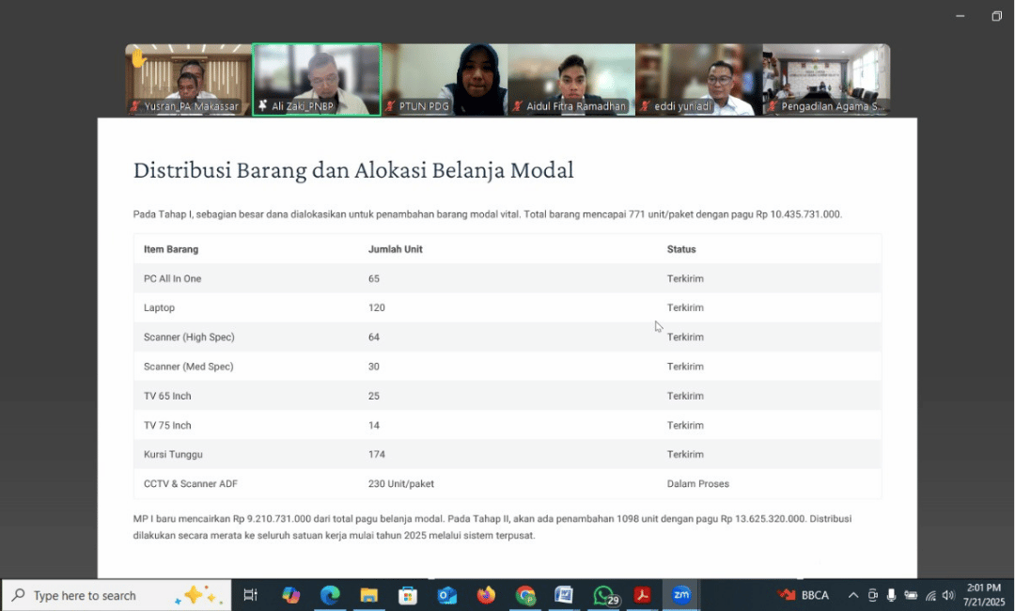Viewport: 1015px width, 611px height.
Task: Click the muted mic icon on PTUN PDG
Action: coord(390,106)
